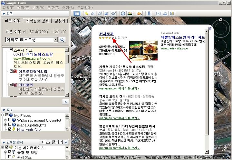Add an image overlay from the toolbar
The width and height of the screenshot is (232, 160).
coord(107,14)
